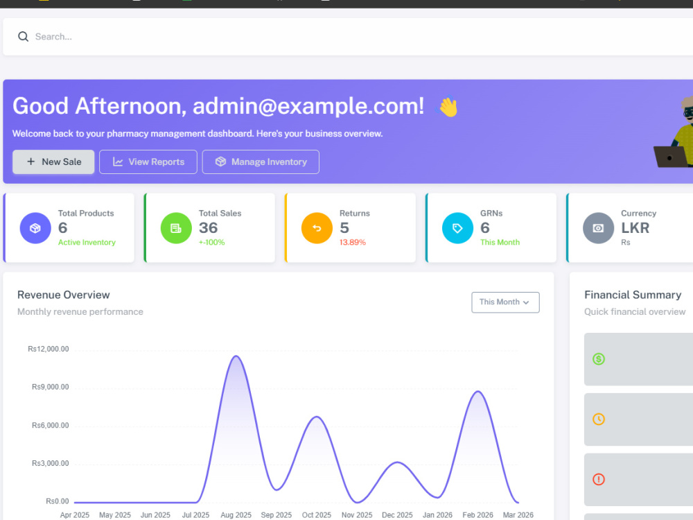This screenshot has width=693, height=520.
Task: Click the "Quick financial overview" subtitle
Action: pos(635,312)
